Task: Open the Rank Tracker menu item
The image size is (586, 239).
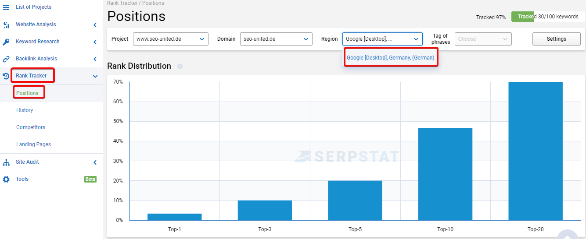Action: 31,76
